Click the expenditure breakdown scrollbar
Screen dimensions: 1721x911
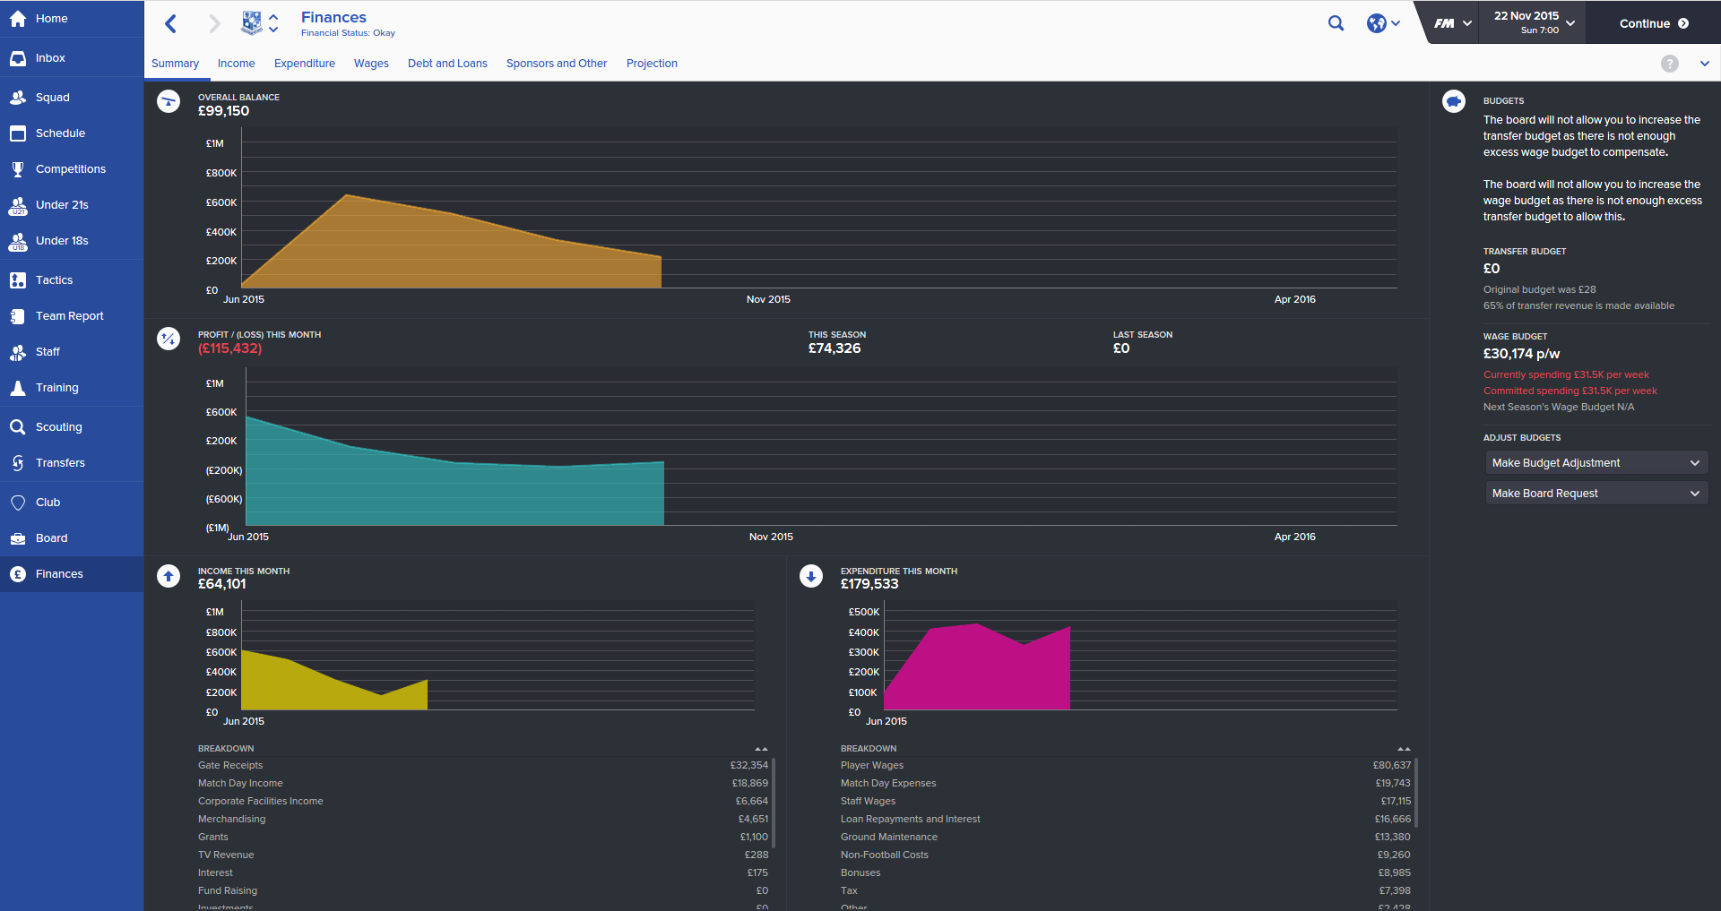[1416, 793]
